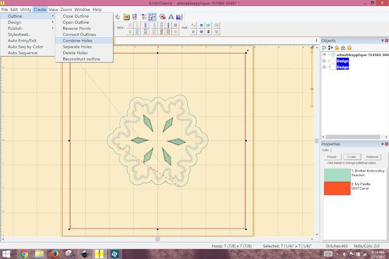Click the Firefox icon in the taskbar
389x259 pixels.
[x=54, y=254]
